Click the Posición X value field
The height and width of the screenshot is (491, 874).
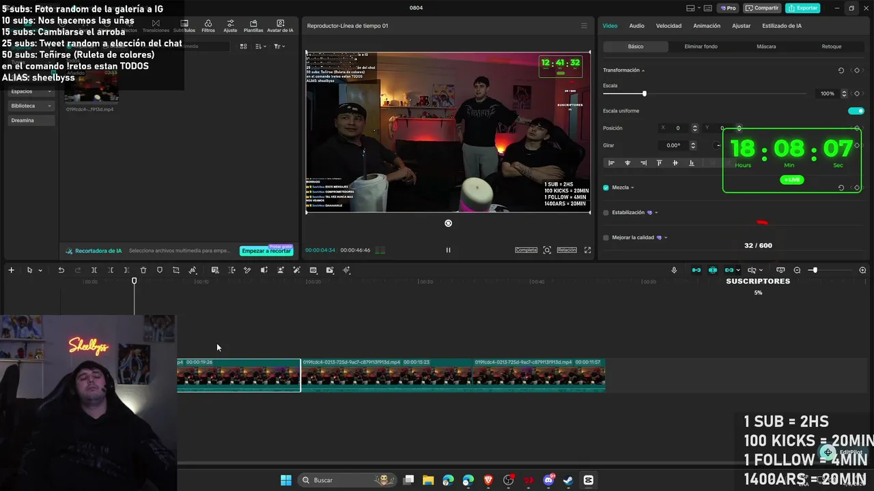tap(678, 128)
